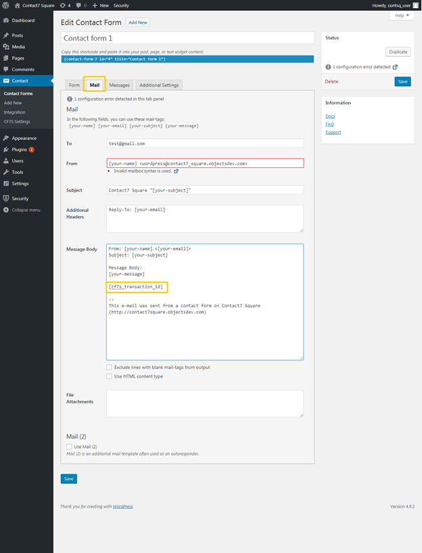Open the Messages tab
This screenshot has height=553, width=422.
[x=119, y=85]
